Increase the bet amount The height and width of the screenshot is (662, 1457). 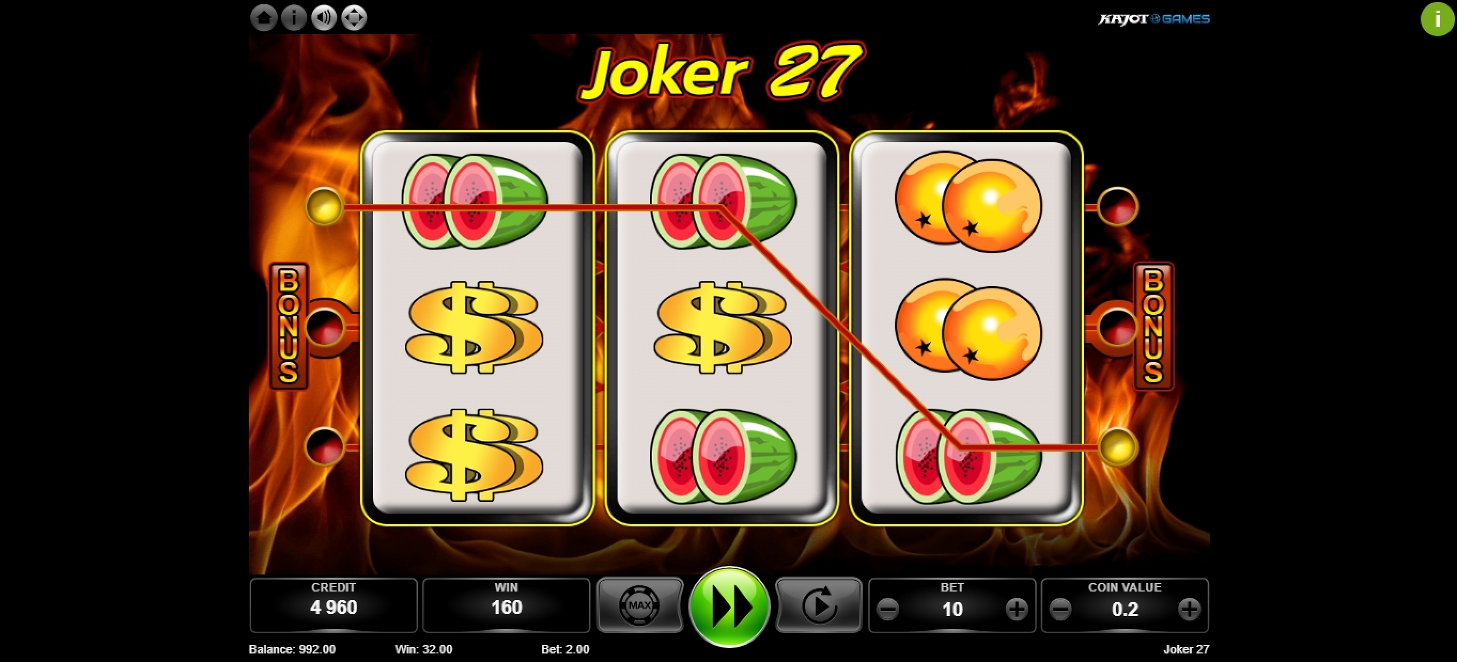pyautogui.click(x=1017, y=610)
